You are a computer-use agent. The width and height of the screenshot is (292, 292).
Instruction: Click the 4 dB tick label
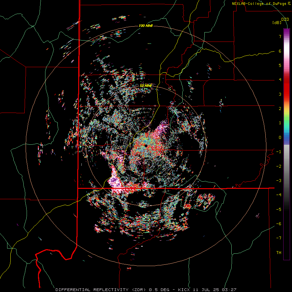point(280,80)
